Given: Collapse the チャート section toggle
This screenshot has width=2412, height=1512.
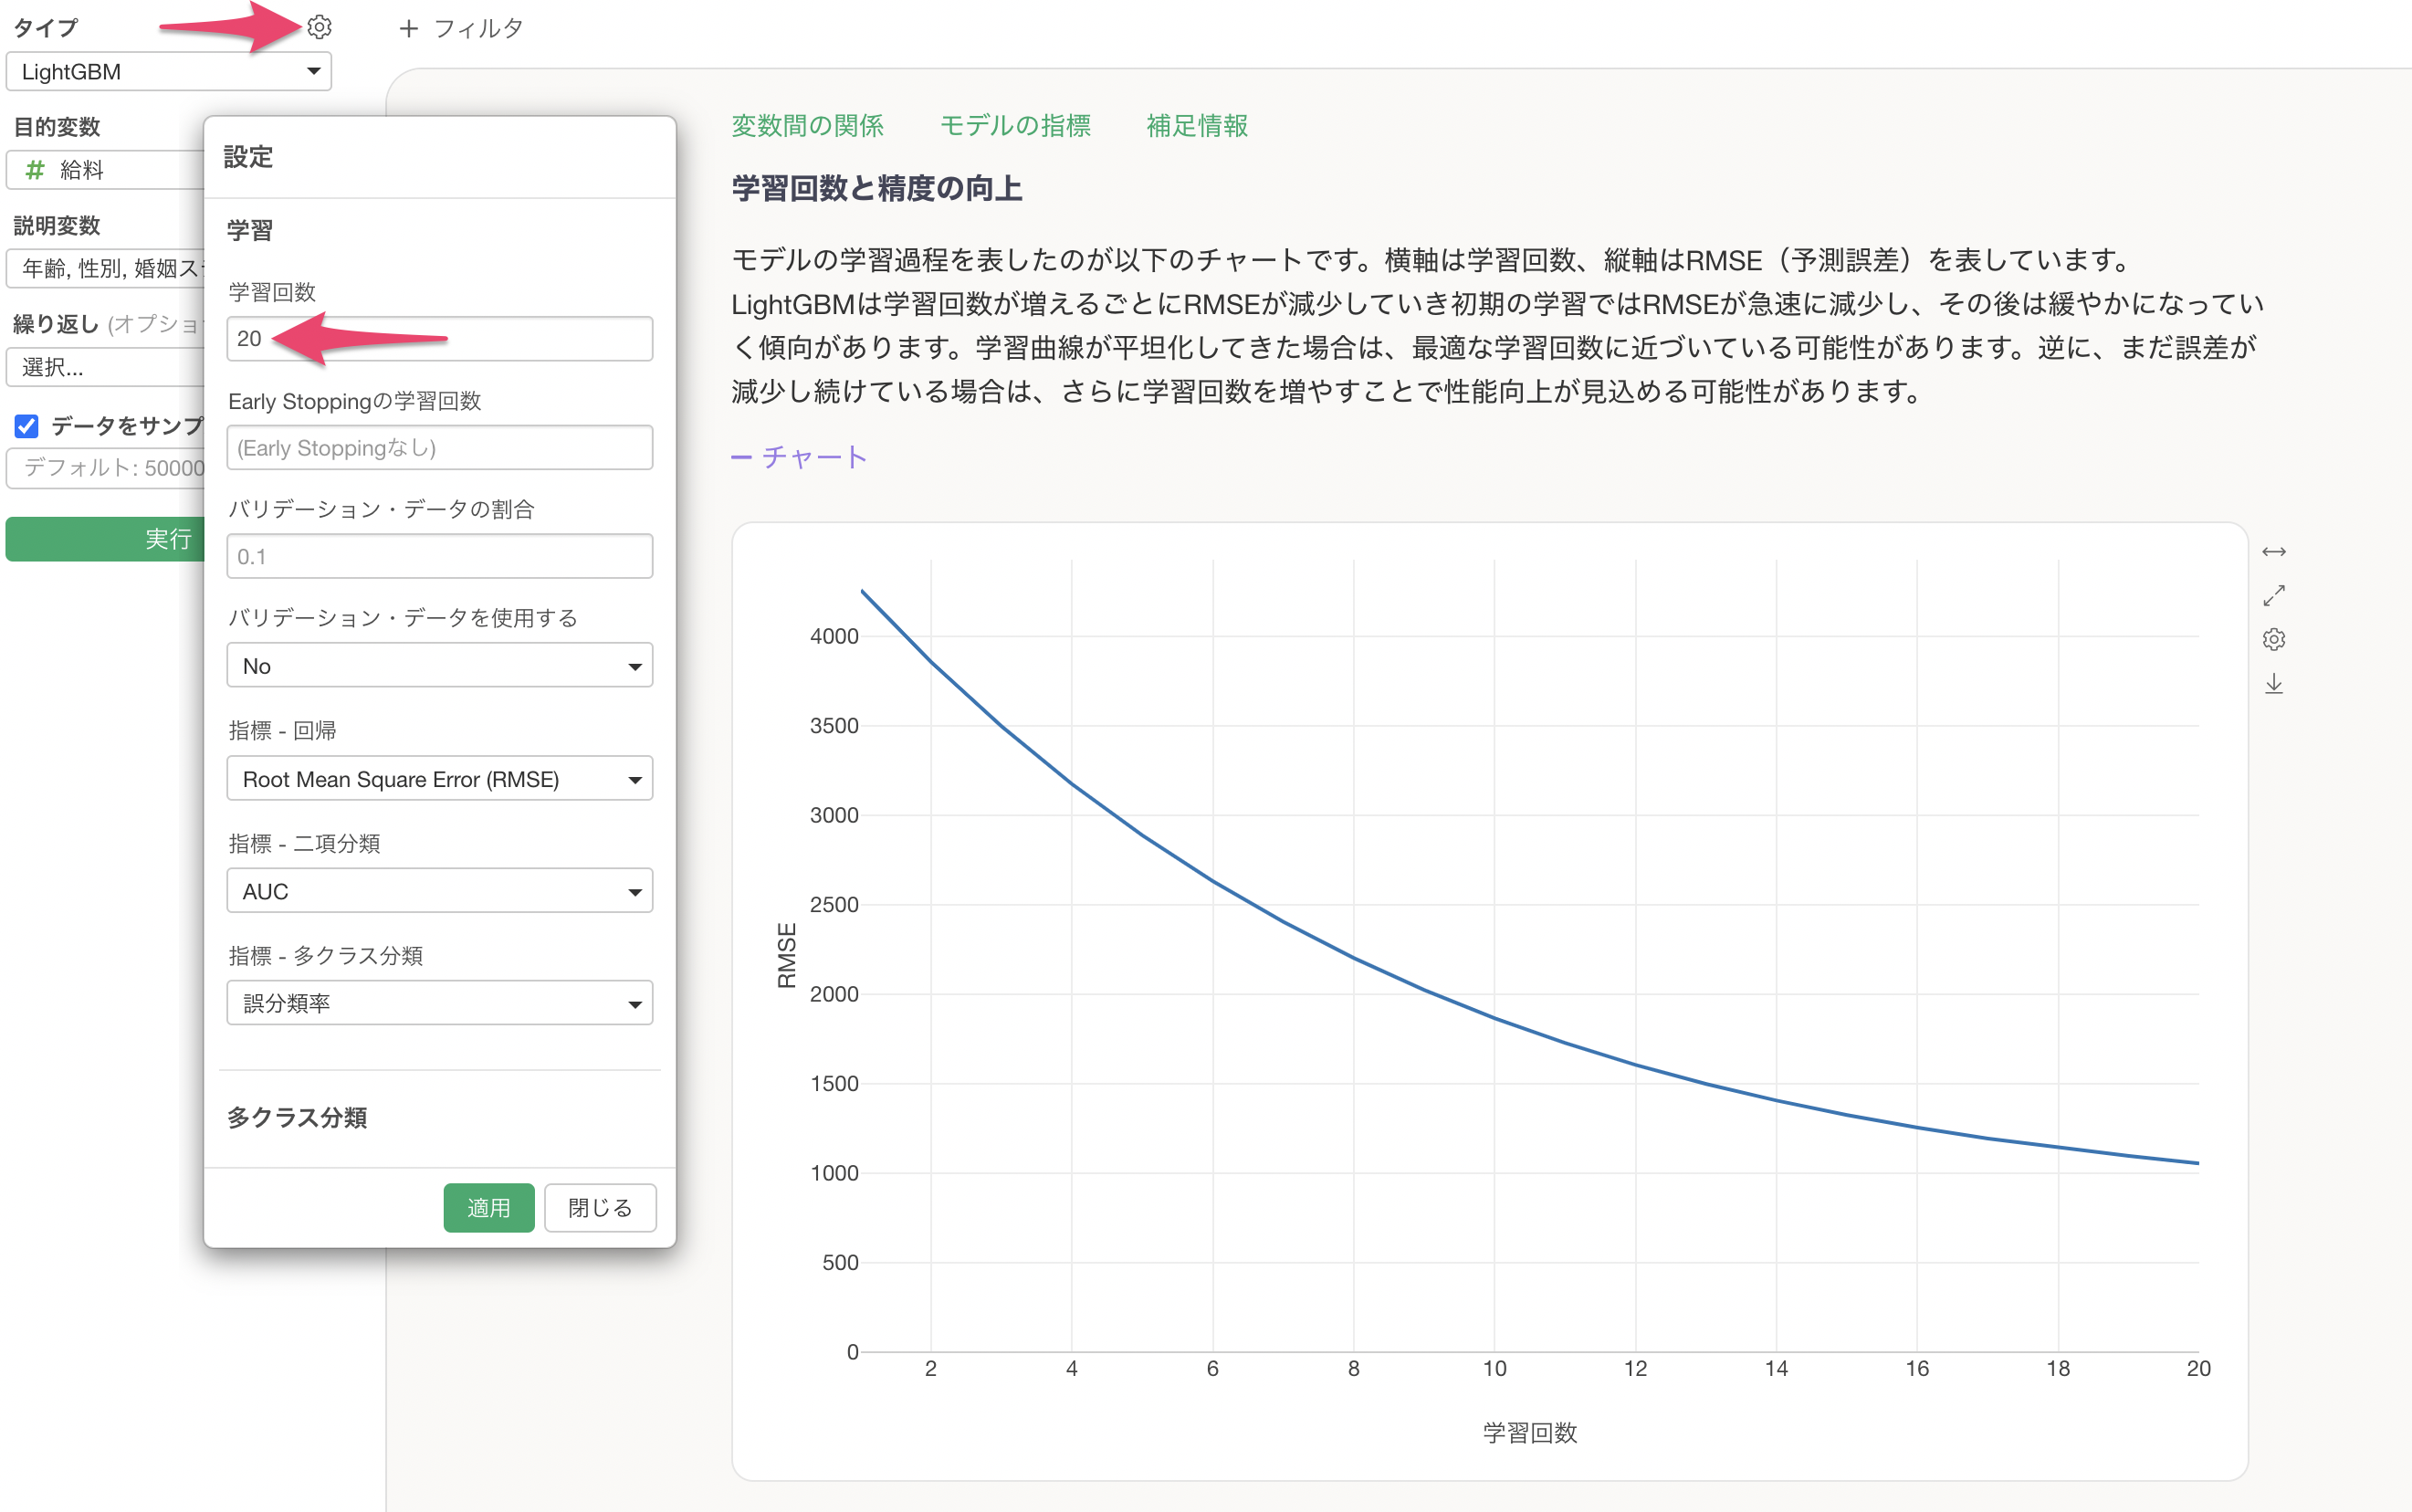Looking at the screenshot, I should click(x=799, y=457).
